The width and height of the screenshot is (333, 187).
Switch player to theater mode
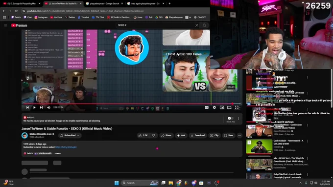[229, 107]
